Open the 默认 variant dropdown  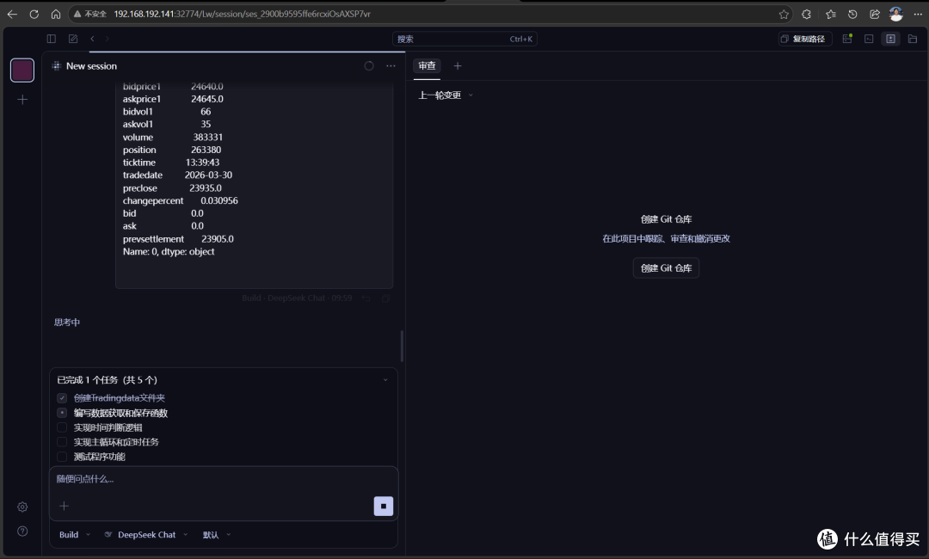(216, 535)
